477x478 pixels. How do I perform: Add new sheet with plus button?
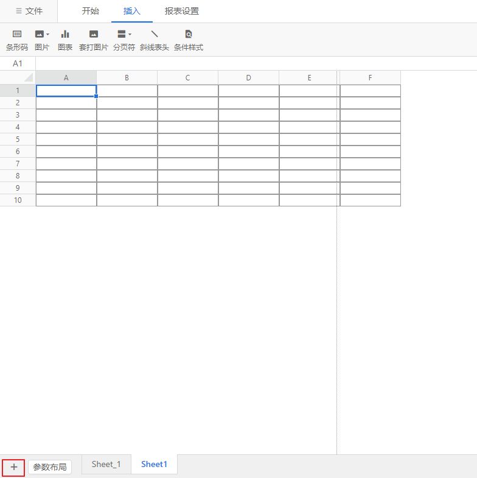(13, 467)
